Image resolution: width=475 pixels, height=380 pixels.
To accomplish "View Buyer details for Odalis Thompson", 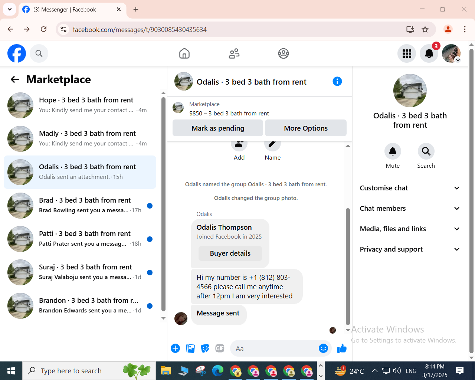I will [230, 253].
